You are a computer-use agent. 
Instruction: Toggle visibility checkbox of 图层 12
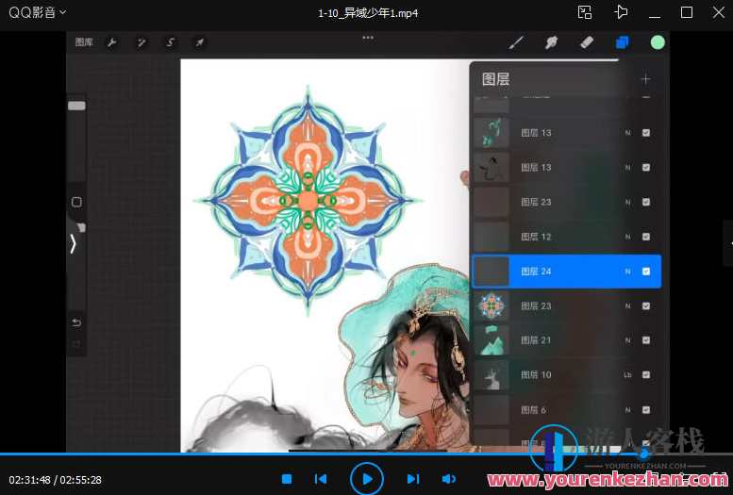646,237
